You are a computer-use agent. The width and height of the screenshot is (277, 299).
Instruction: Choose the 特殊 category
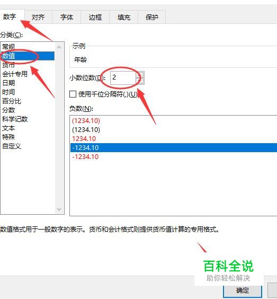(x=28, y=137)
